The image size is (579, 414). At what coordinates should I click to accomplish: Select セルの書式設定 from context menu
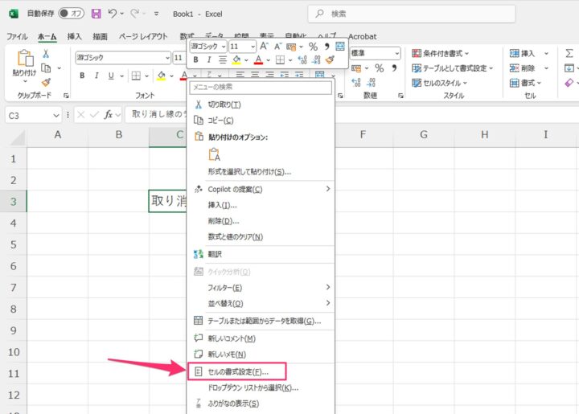[238, 372]
